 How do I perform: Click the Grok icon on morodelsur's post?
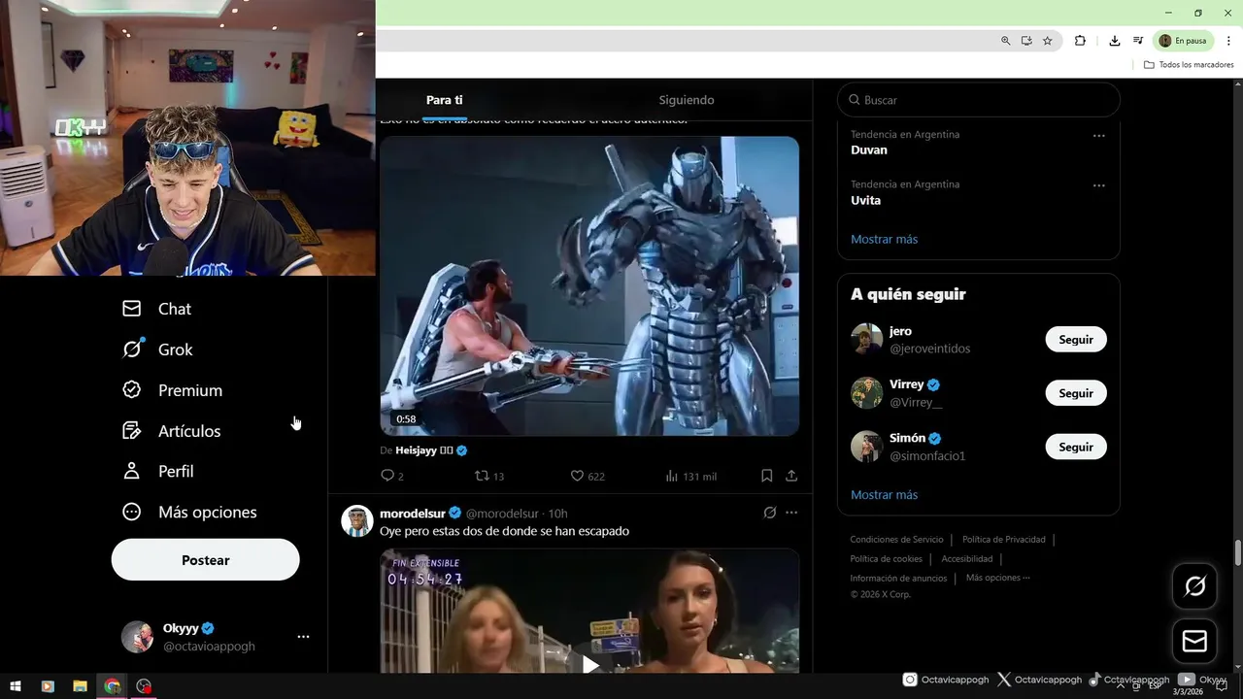pos(770,513)
